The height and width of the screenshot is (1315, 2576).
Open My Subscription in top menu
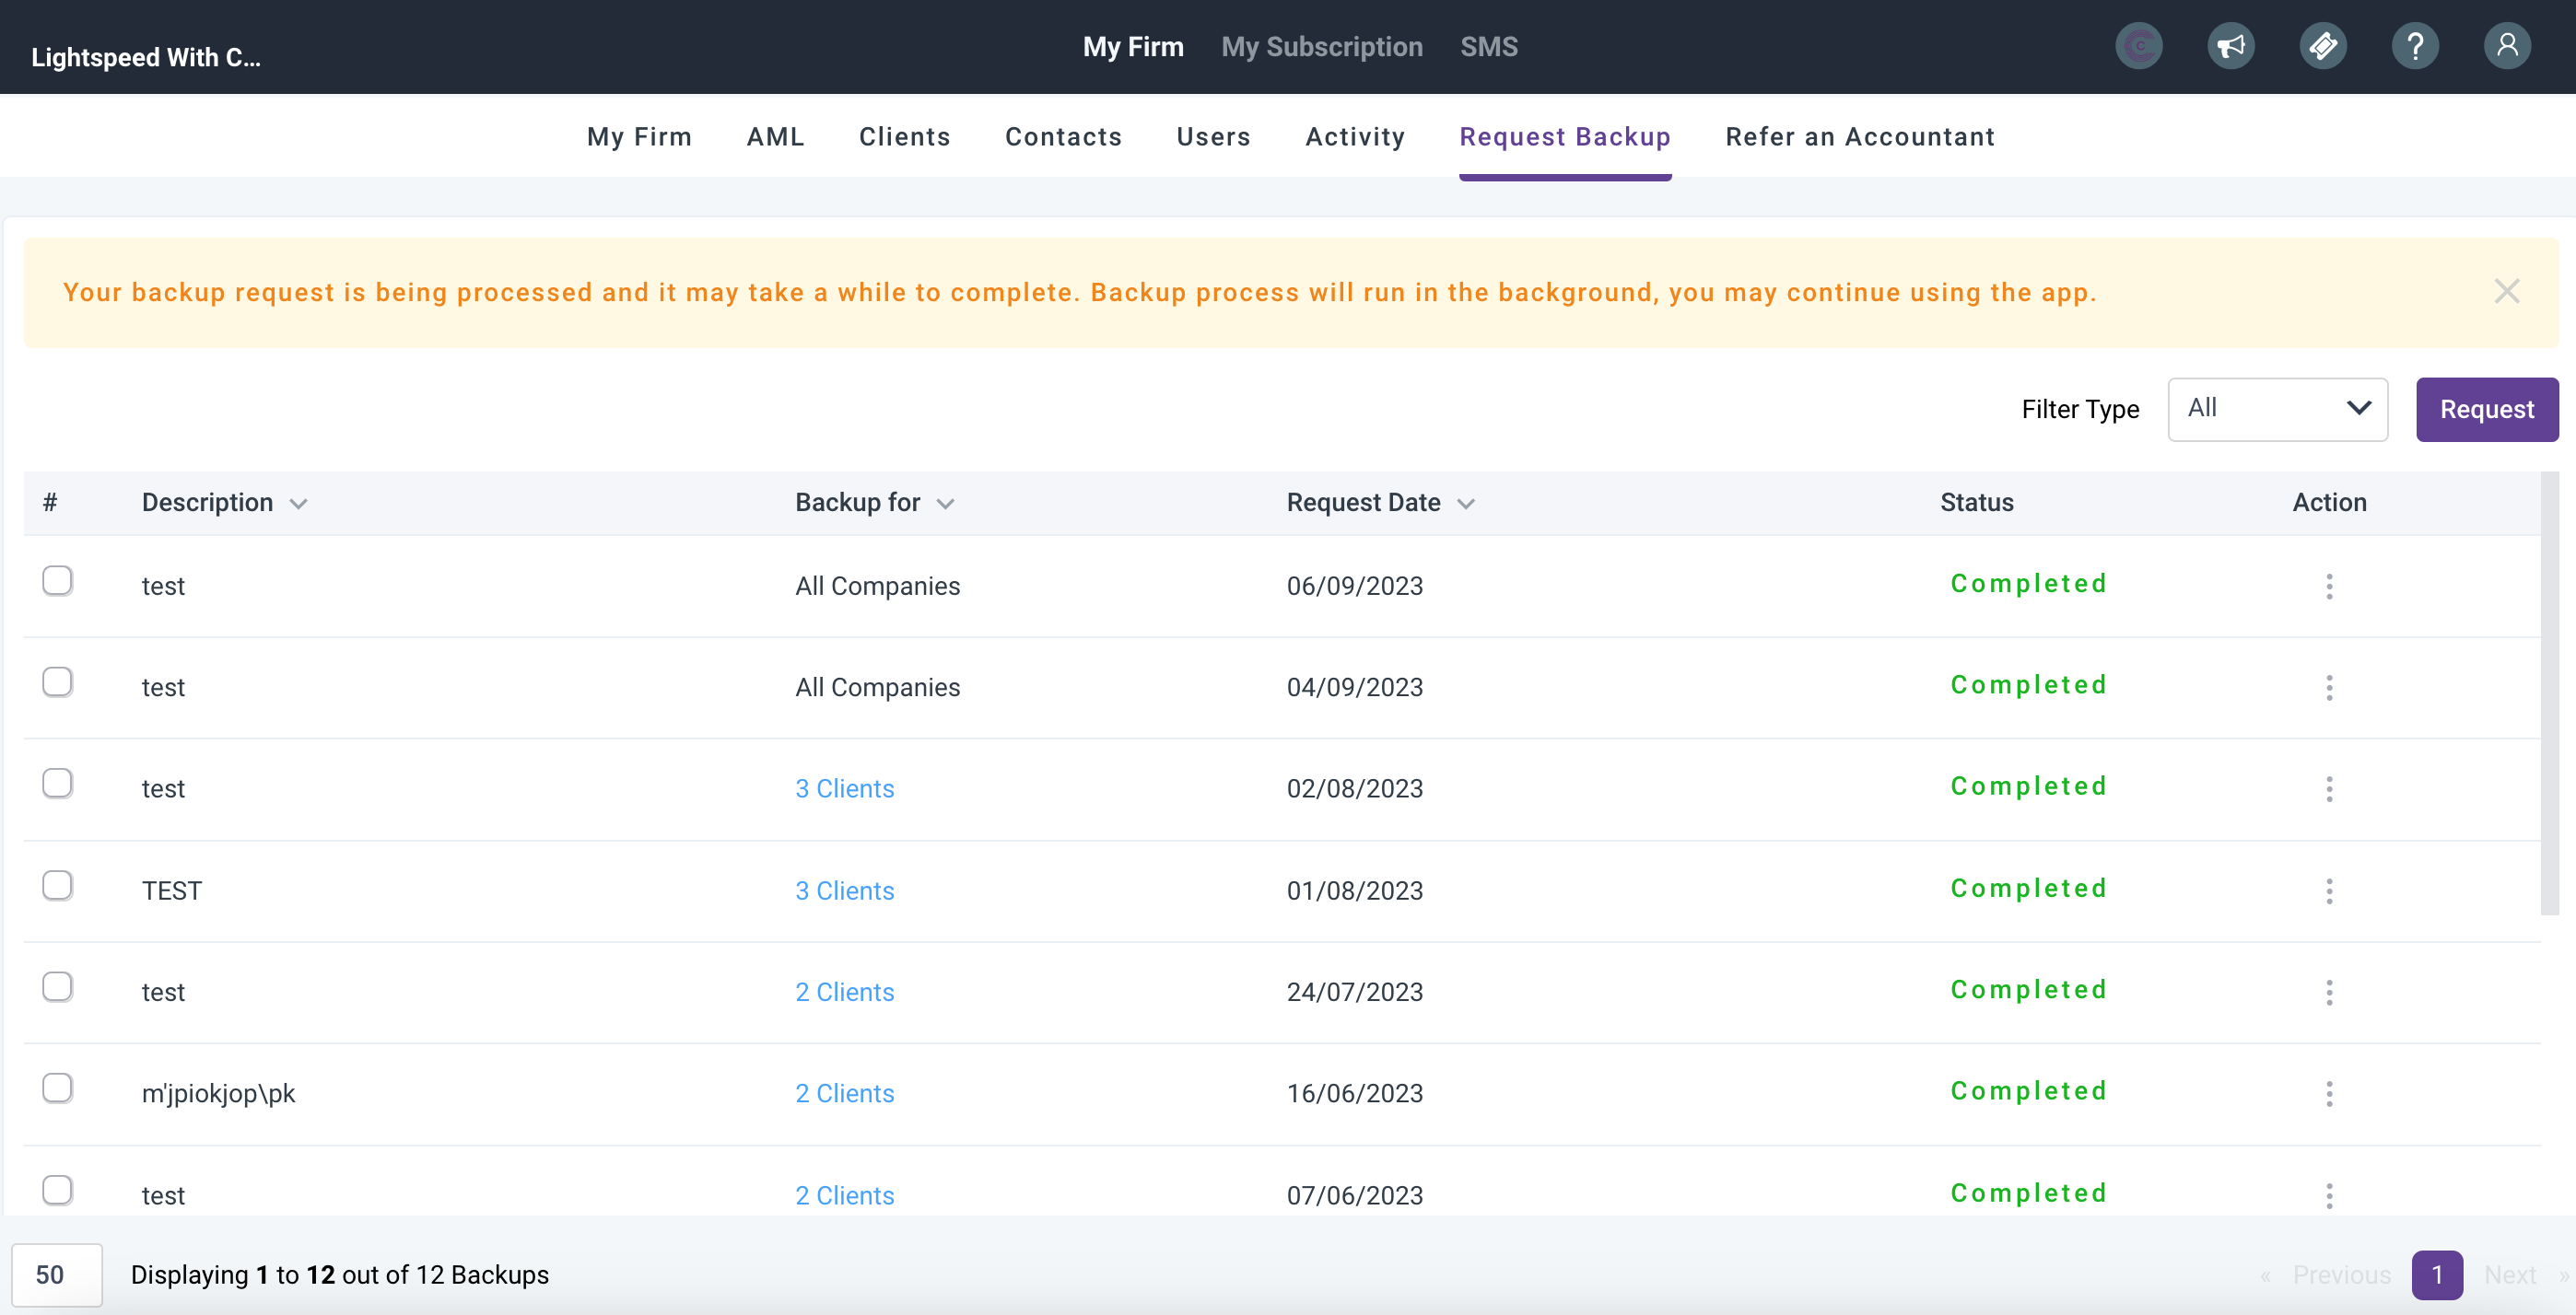1321,47
